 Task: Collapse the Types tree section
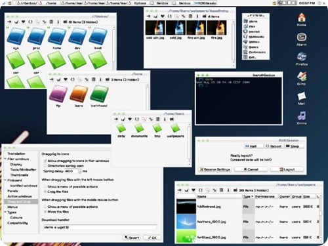[x=5, y=212]
